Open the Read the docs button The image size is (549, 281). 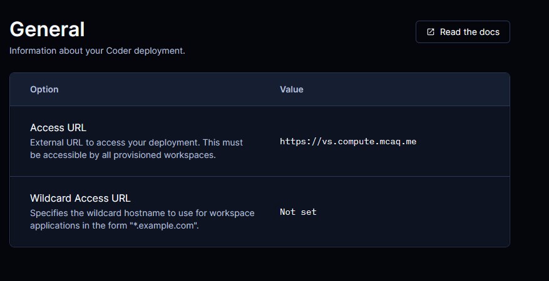pyautogui.click(x=463, y=32)
